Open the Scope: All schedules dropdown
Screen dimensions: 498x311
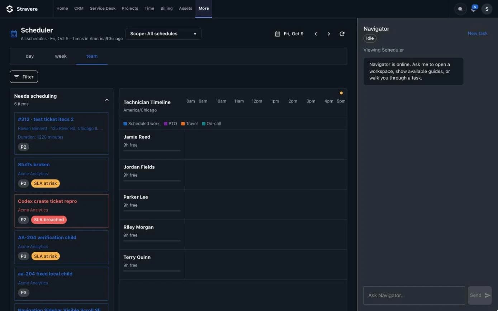[x=163, y=34]
